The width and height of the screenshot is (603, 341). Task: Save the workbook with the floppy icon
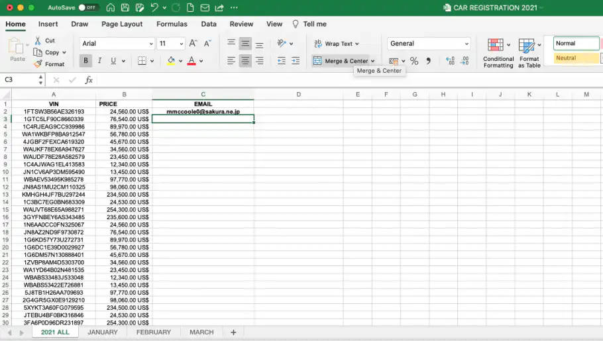point(125,7)
